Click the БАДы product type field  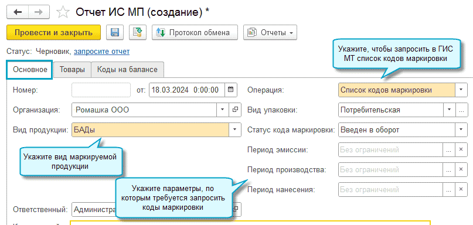coord(150,129)
